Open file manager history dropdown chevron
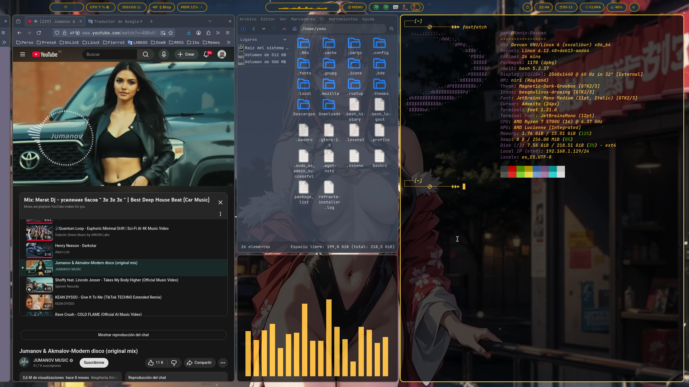The width and height of the screenshot is (689, 387). pos(264,29)
